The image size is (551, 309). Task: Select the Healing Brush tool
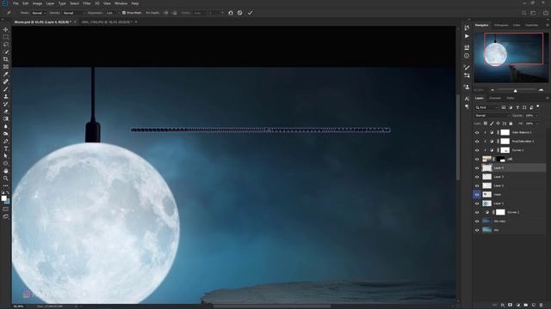tap(6, 82)
